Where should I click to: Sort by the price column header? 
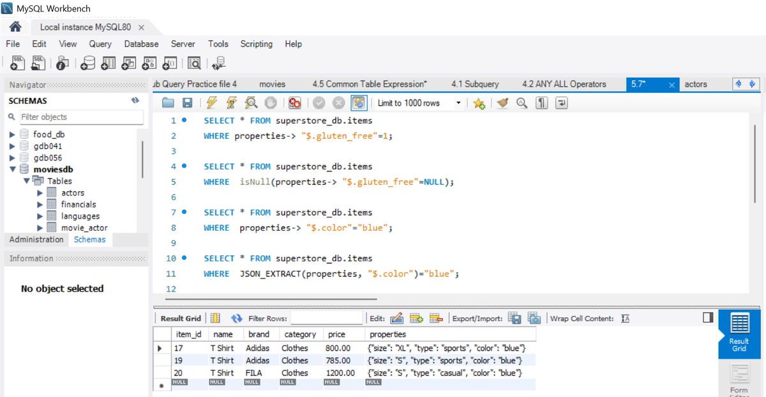coord(344,334)
